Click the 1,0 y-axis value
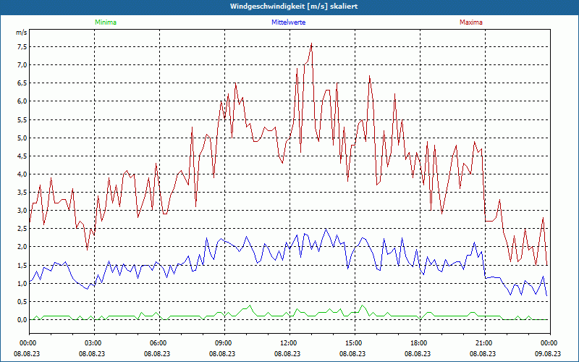Screen dimensions: 579x362 [22, 283]
